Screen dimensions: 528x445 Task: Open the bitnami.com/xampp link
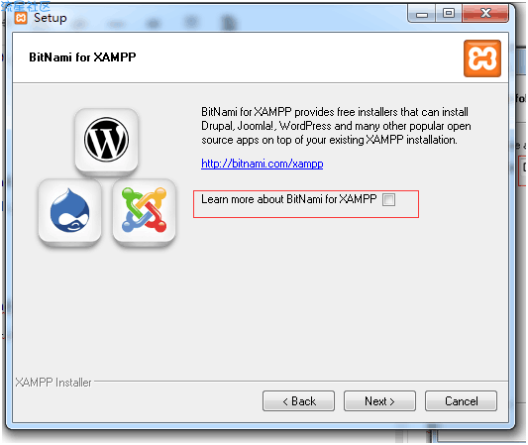click(262, 164)
